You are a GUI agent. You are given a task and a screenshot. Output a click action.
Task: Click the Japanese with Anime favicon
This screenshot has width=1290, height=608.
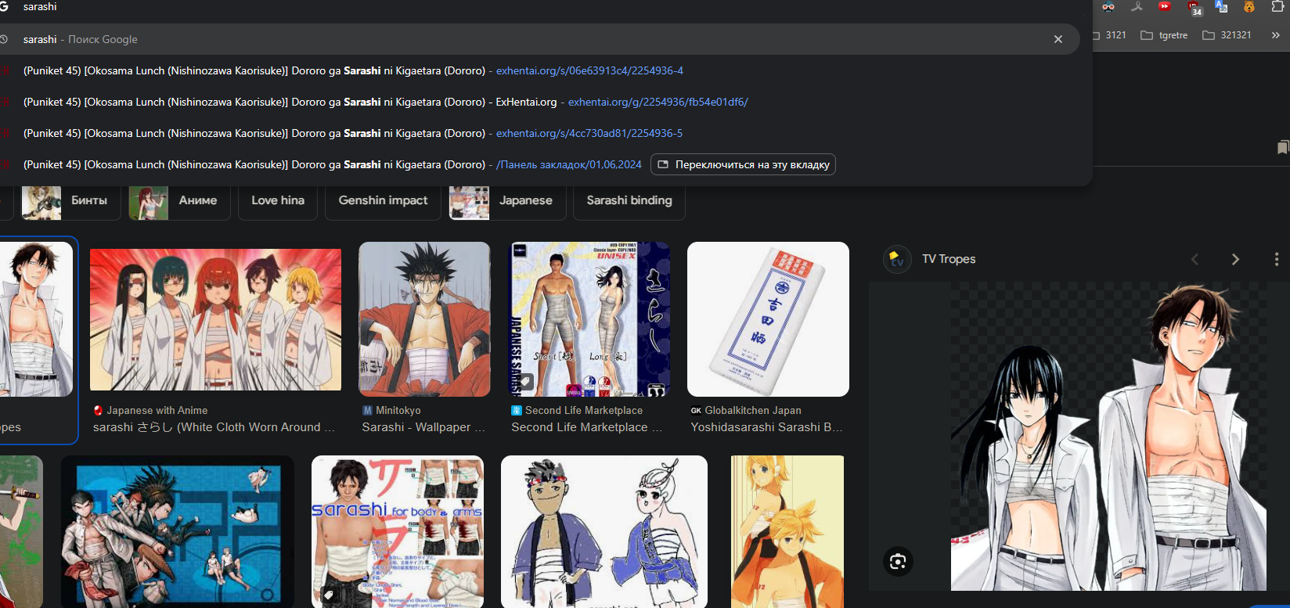(x=98, y=410)
